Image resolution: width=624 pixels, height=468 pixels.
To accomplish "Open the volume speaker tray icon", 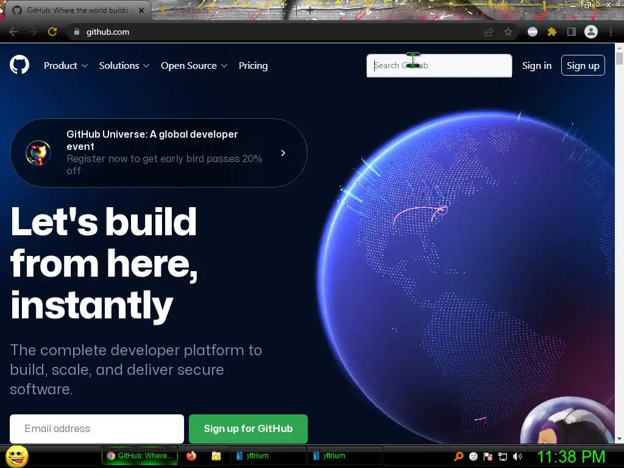I will coord(517,456).
